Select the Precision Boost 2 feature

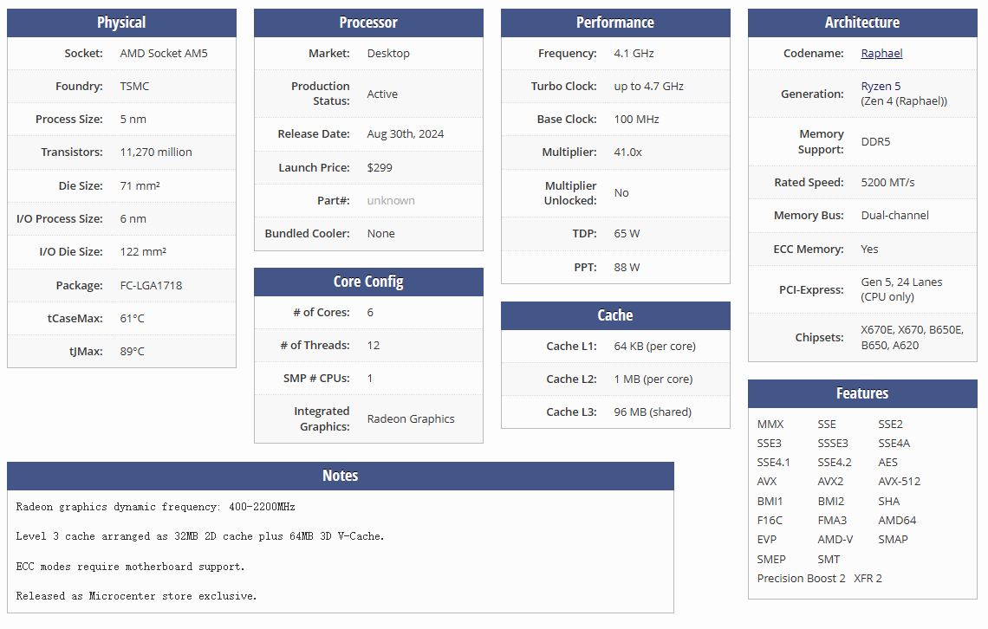[x=801, y=578]
